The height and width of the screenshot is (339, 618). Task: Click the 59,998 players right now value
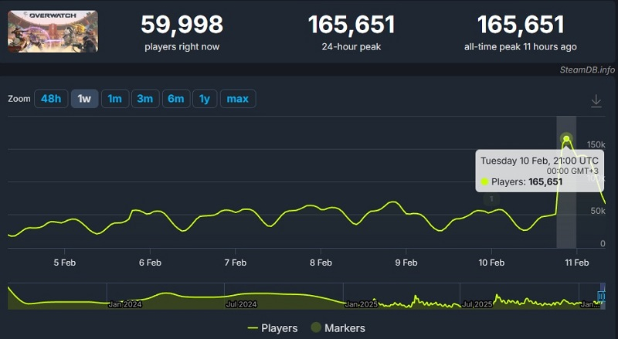click(182, 25)
